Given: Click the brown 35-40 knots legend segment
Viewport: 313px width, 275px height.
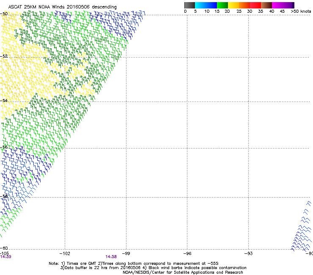Looking at the screenshot, I should point(266,5).
